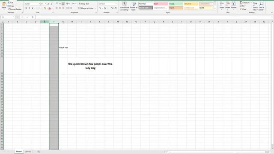Viewport: 274px width, 154px height.
Task: Click the Fill Color paint bucket
Action: (45, 8)
